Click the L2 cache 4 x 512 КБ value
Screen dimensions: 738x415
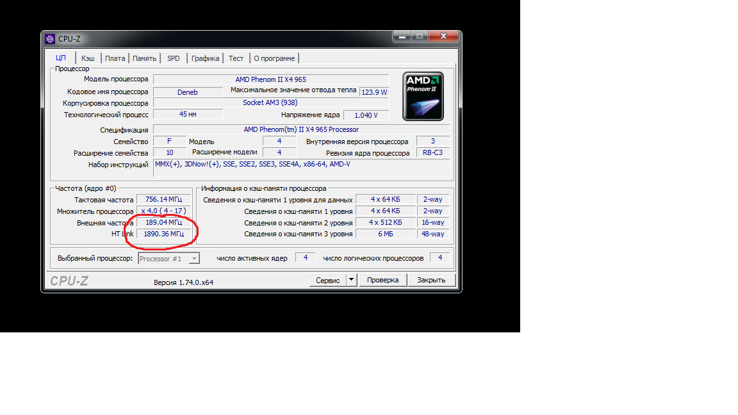click(386, 223)
